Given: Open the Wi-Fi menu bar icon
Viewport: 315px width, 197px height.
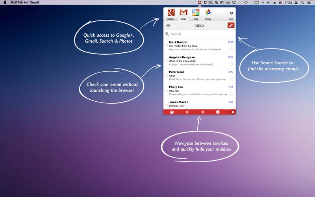Looking at the screenshot, I should point(246,3).
